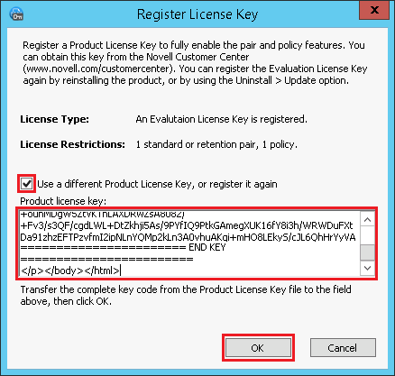
Task: Click the scroll down arrow of the key field
Action: pos(367,268)
